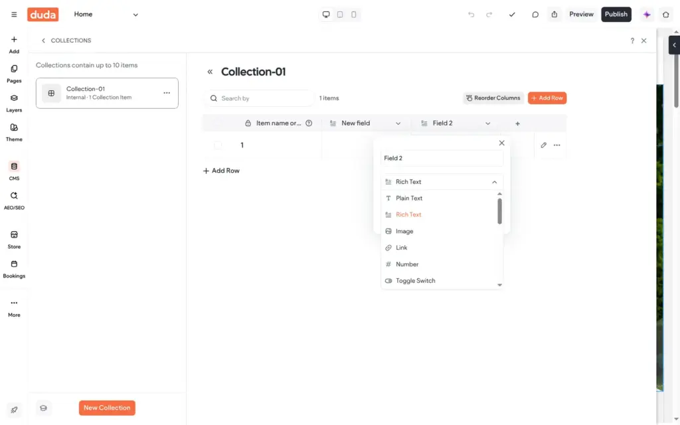Screen dimensions: 680x425
Task: Open the AI assistant sparkle icon
Action: point(647,15)
